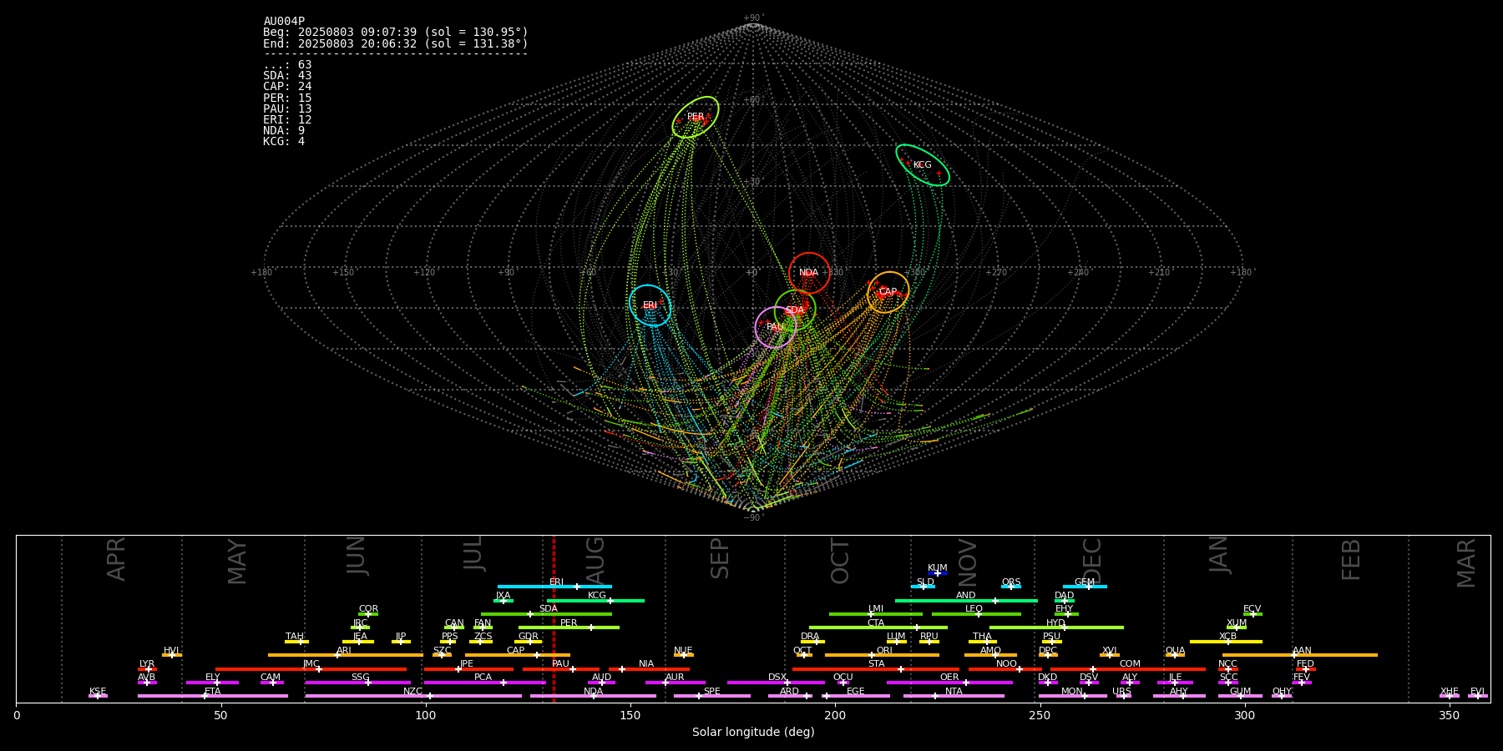
Task: Click the KCG green bar in timeline
Action: (x=595, y=600)
